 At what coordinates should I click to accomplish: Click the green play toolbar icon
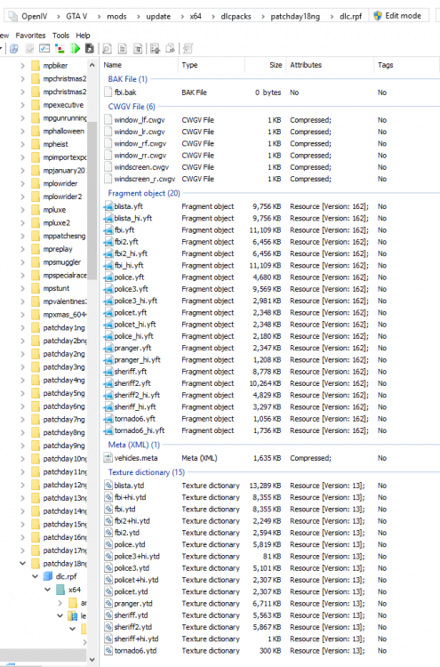76,49
